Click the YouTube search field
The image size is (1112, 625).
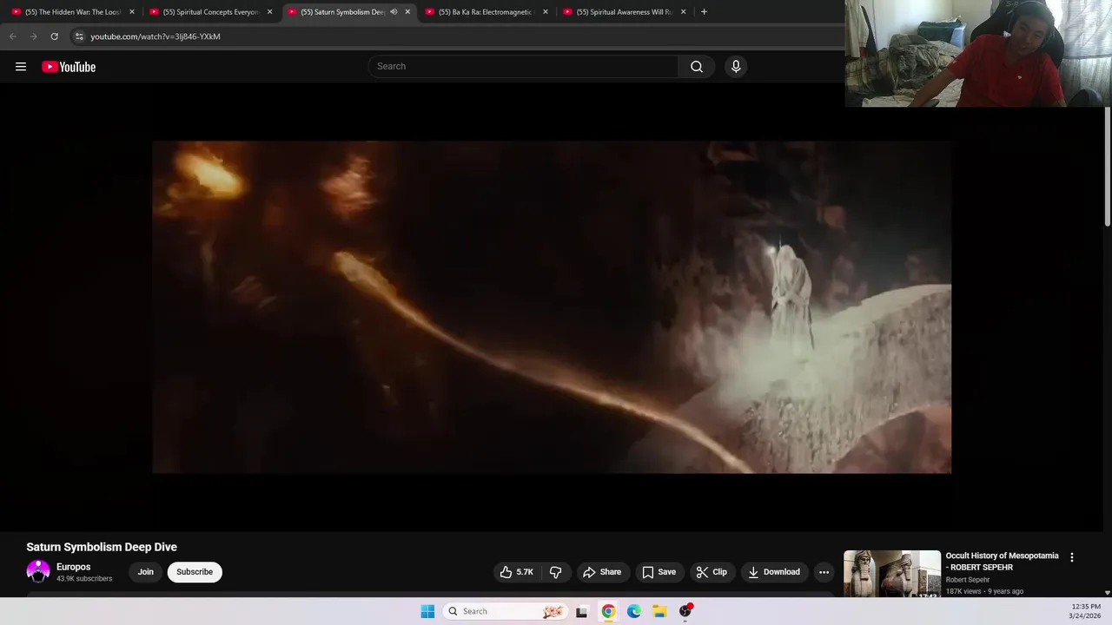click(x=524, y=67)
